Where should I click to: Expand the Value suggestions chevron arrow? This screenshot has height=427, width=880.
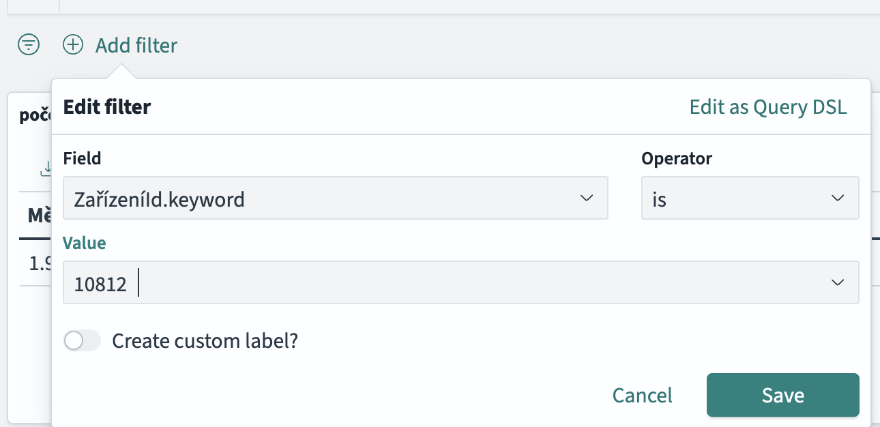(838, 283)
